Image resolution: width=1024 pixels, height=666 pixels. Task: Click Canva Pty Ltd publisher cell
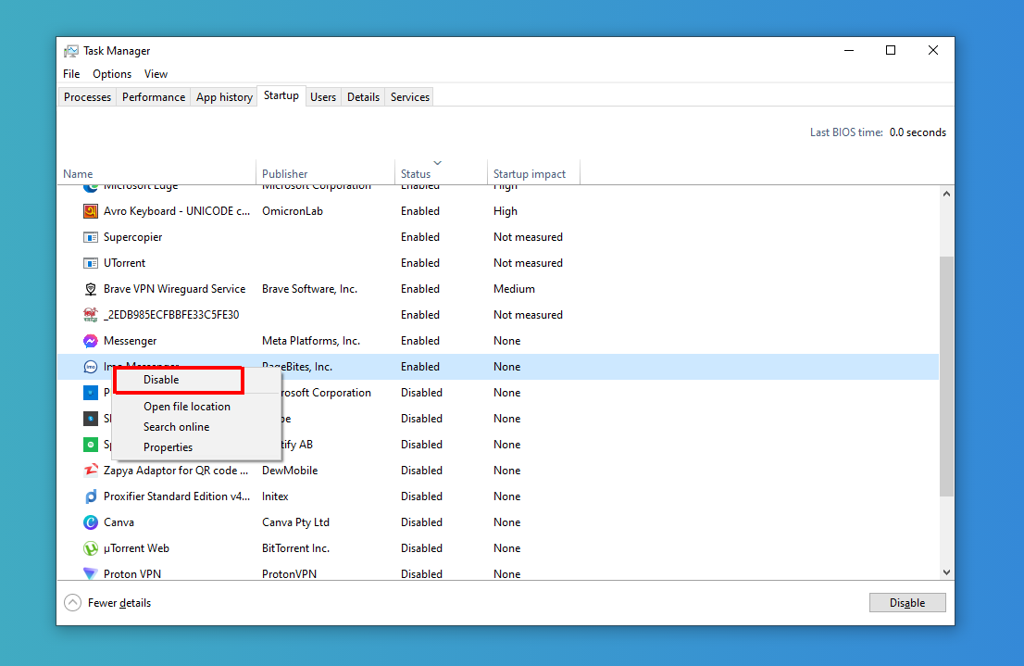[296, 522]
